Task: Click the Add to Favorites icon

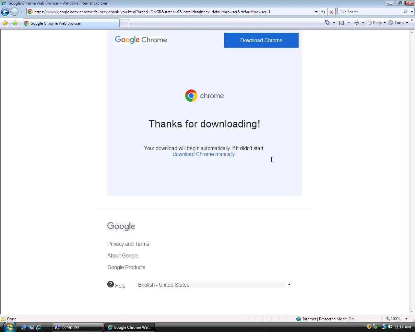Action: tap(15, 23)
